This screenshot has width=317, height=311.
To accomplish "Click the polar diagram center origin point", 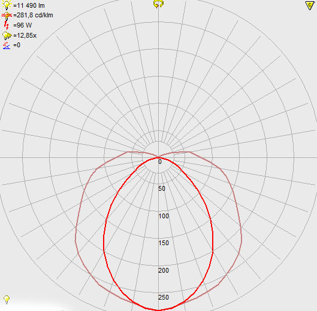I will pyautogui.click(x=158, y=157).
